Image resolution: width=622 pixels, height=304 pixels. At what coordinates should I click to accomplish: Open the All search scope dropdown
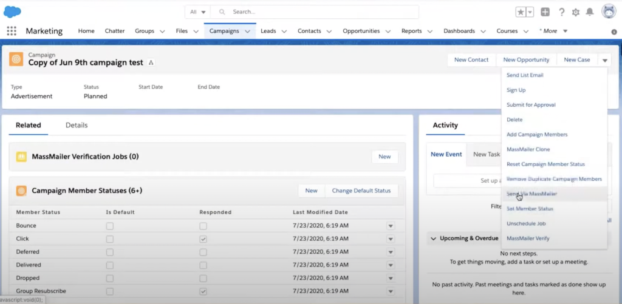197,12
